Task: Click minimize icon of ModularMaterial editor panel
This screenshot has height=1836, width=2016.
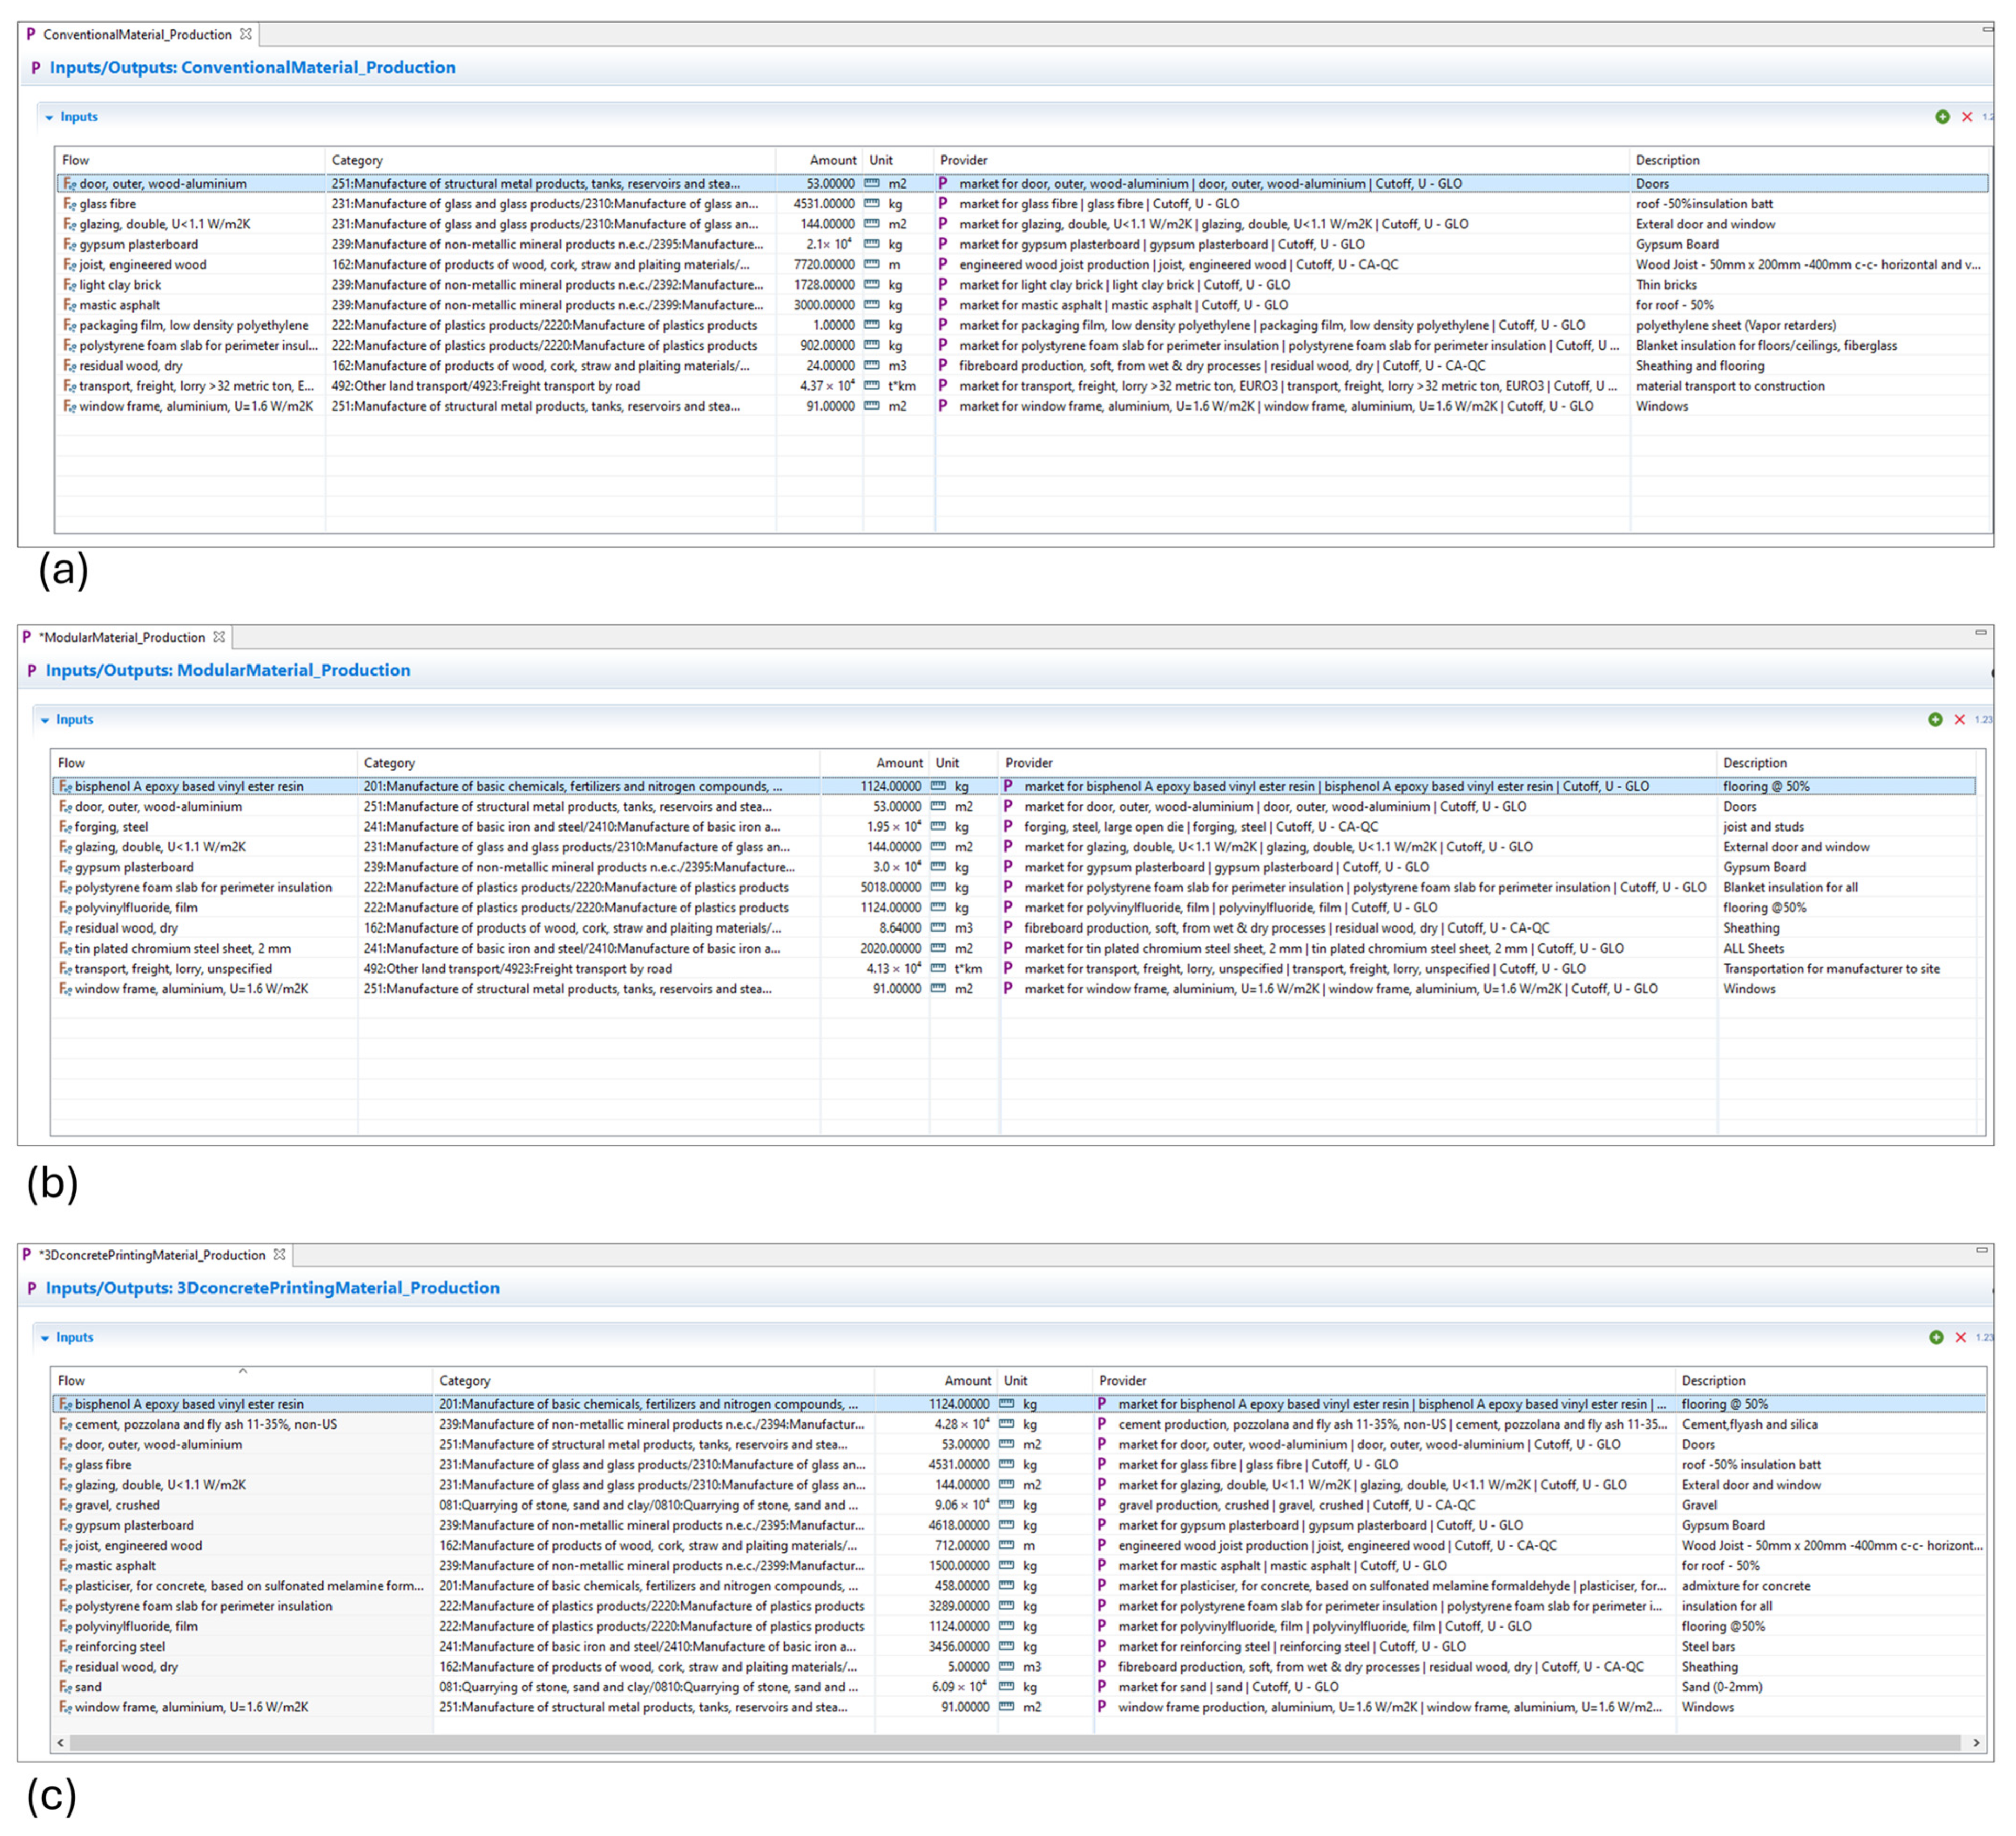Action: 1980,633
